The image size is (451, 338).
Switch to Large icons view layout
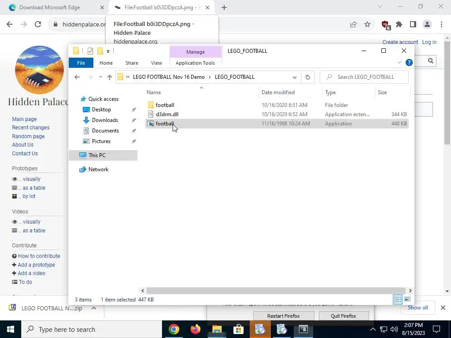(407, 299)
